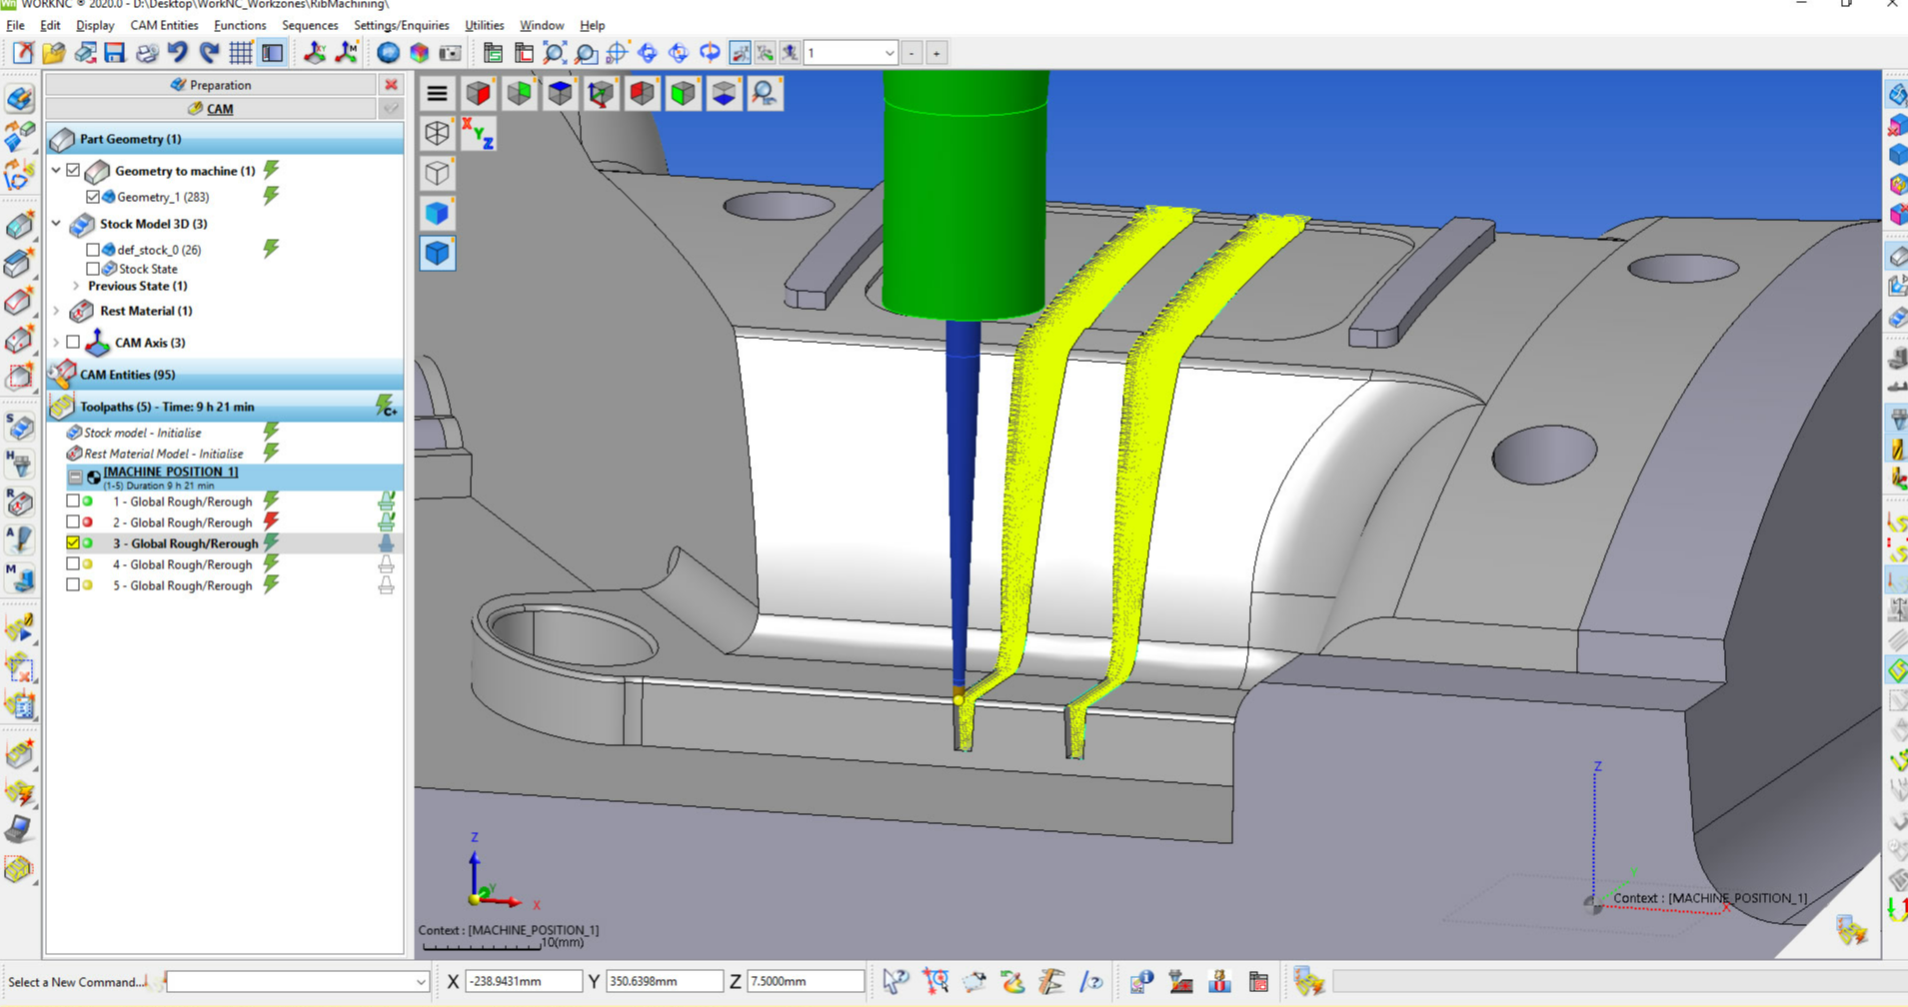This screenshot has width=1908, height=1007.
Task: Click the red X close panel button
Action: tap(391, 85)
